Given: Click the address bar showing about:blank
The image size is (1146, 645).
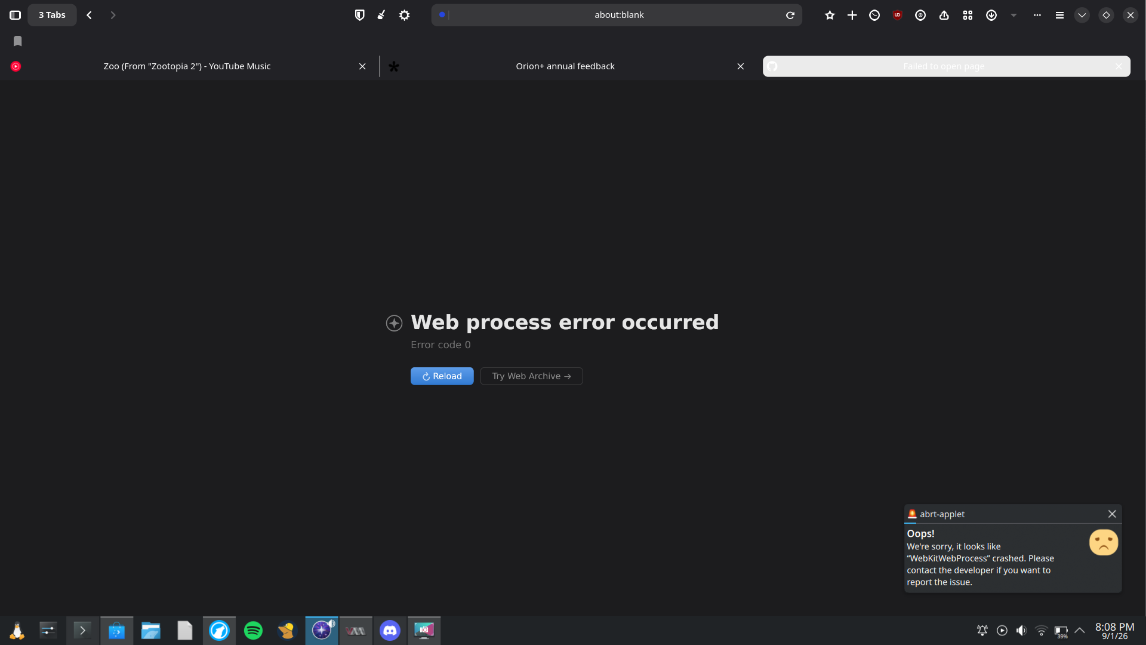Looking at the screenshot, I should click(618, 15).
